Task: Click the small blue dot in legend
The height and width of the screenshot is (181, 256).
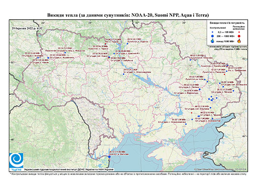Action: (212, 32)
